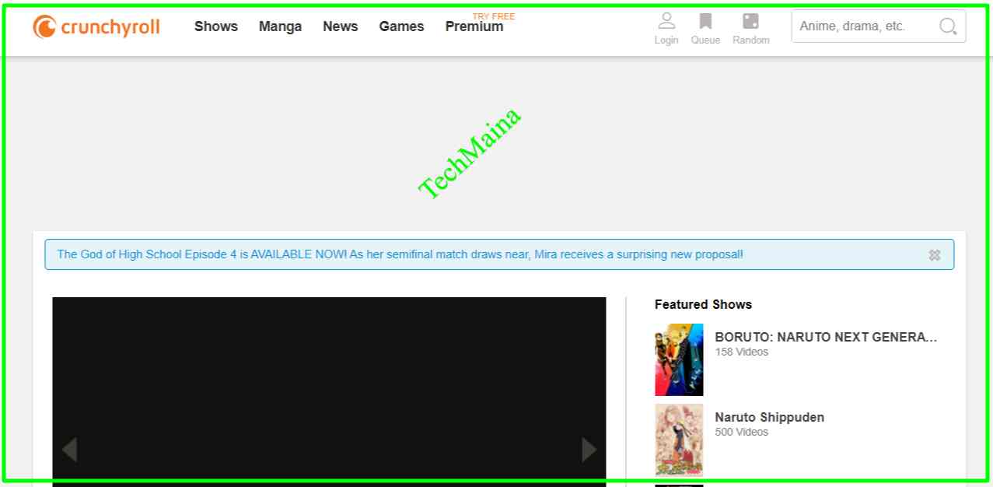Image resolution: width=993 pixels, height=487 pixels.
Task: Advance carousel with right arrow
Action: tap(589, 449)
